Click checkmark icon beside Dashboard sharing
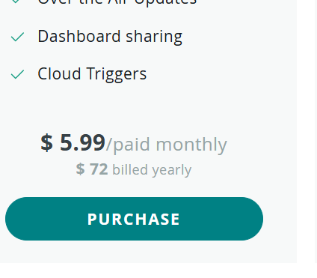This screenshot has height=278, width=317. pos(17,37)
